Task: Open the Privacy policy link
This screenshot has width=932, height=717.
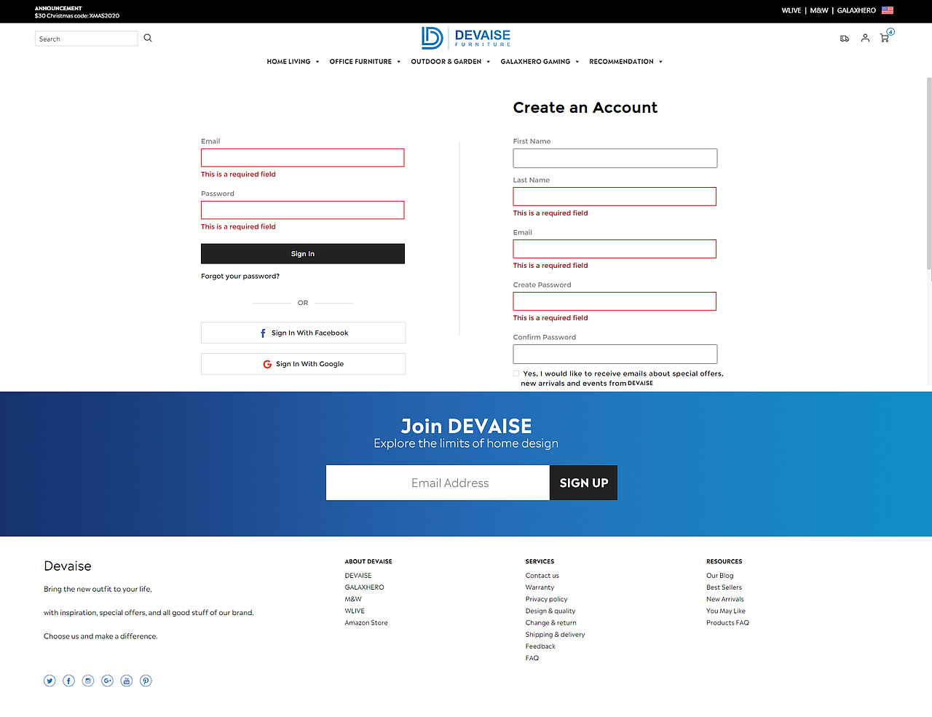Action: (547, 599)
